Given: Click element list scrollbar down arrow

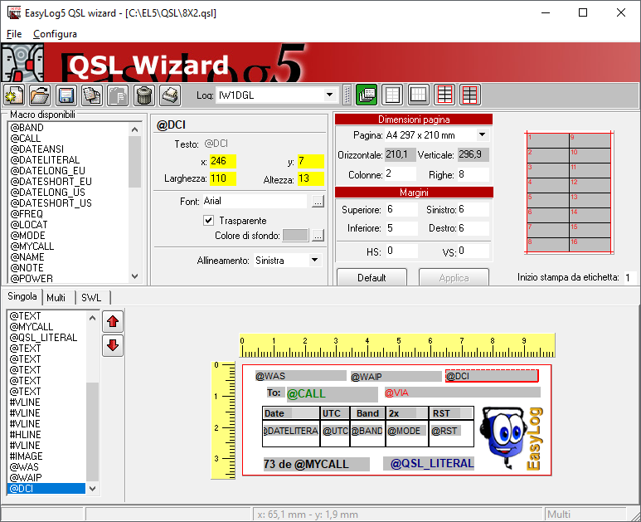Looking at the screenshot, I should (93, 489).
